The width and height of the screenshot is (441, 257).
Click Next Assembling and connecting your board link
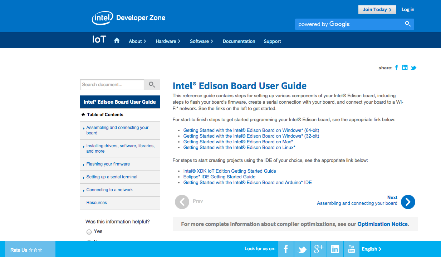[357, 201]
